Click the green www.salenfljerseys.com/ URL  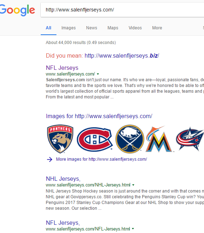coord(70,74)
